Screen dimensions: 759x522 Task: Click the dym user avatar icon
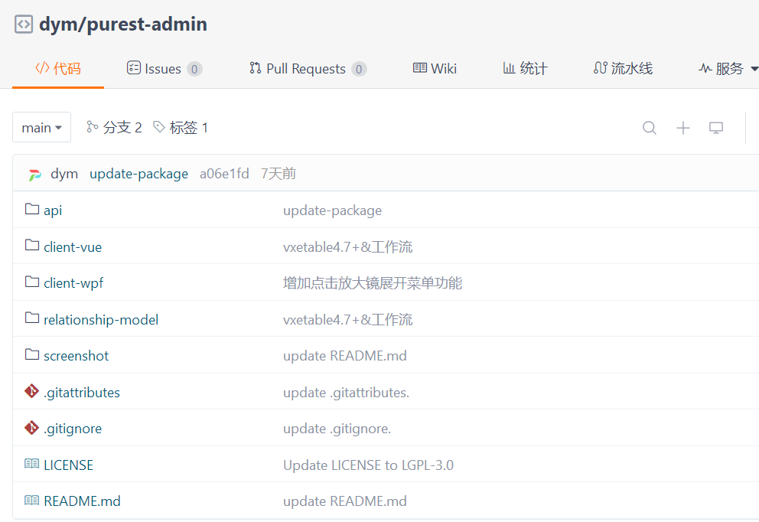pyautogui.click(x=35, y=175)
